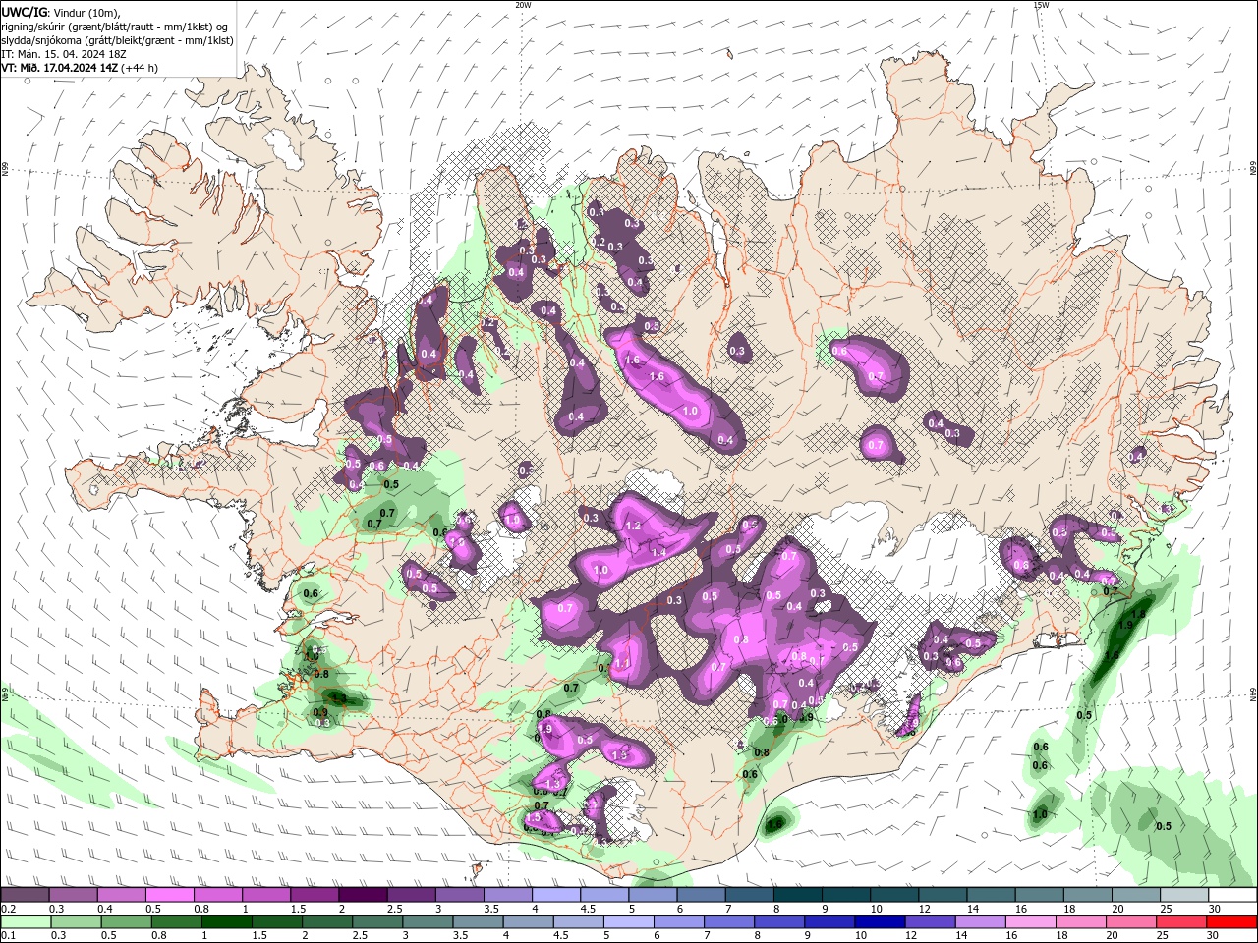1258x943 pixels.
Task: Select the '1.4' snow value in central Iceland
Action: (x=658, y=553)
